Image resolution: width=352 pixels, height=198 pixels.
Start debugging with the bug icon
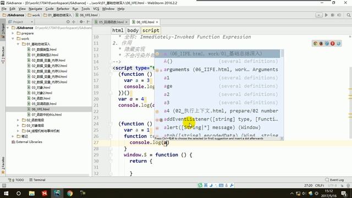[332, 15]
